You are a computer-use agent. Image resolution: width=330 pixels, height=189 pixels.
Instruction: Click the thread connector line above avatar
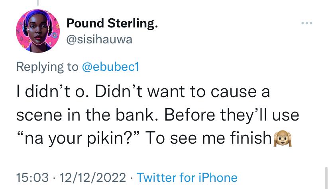[x=38, y=3]
